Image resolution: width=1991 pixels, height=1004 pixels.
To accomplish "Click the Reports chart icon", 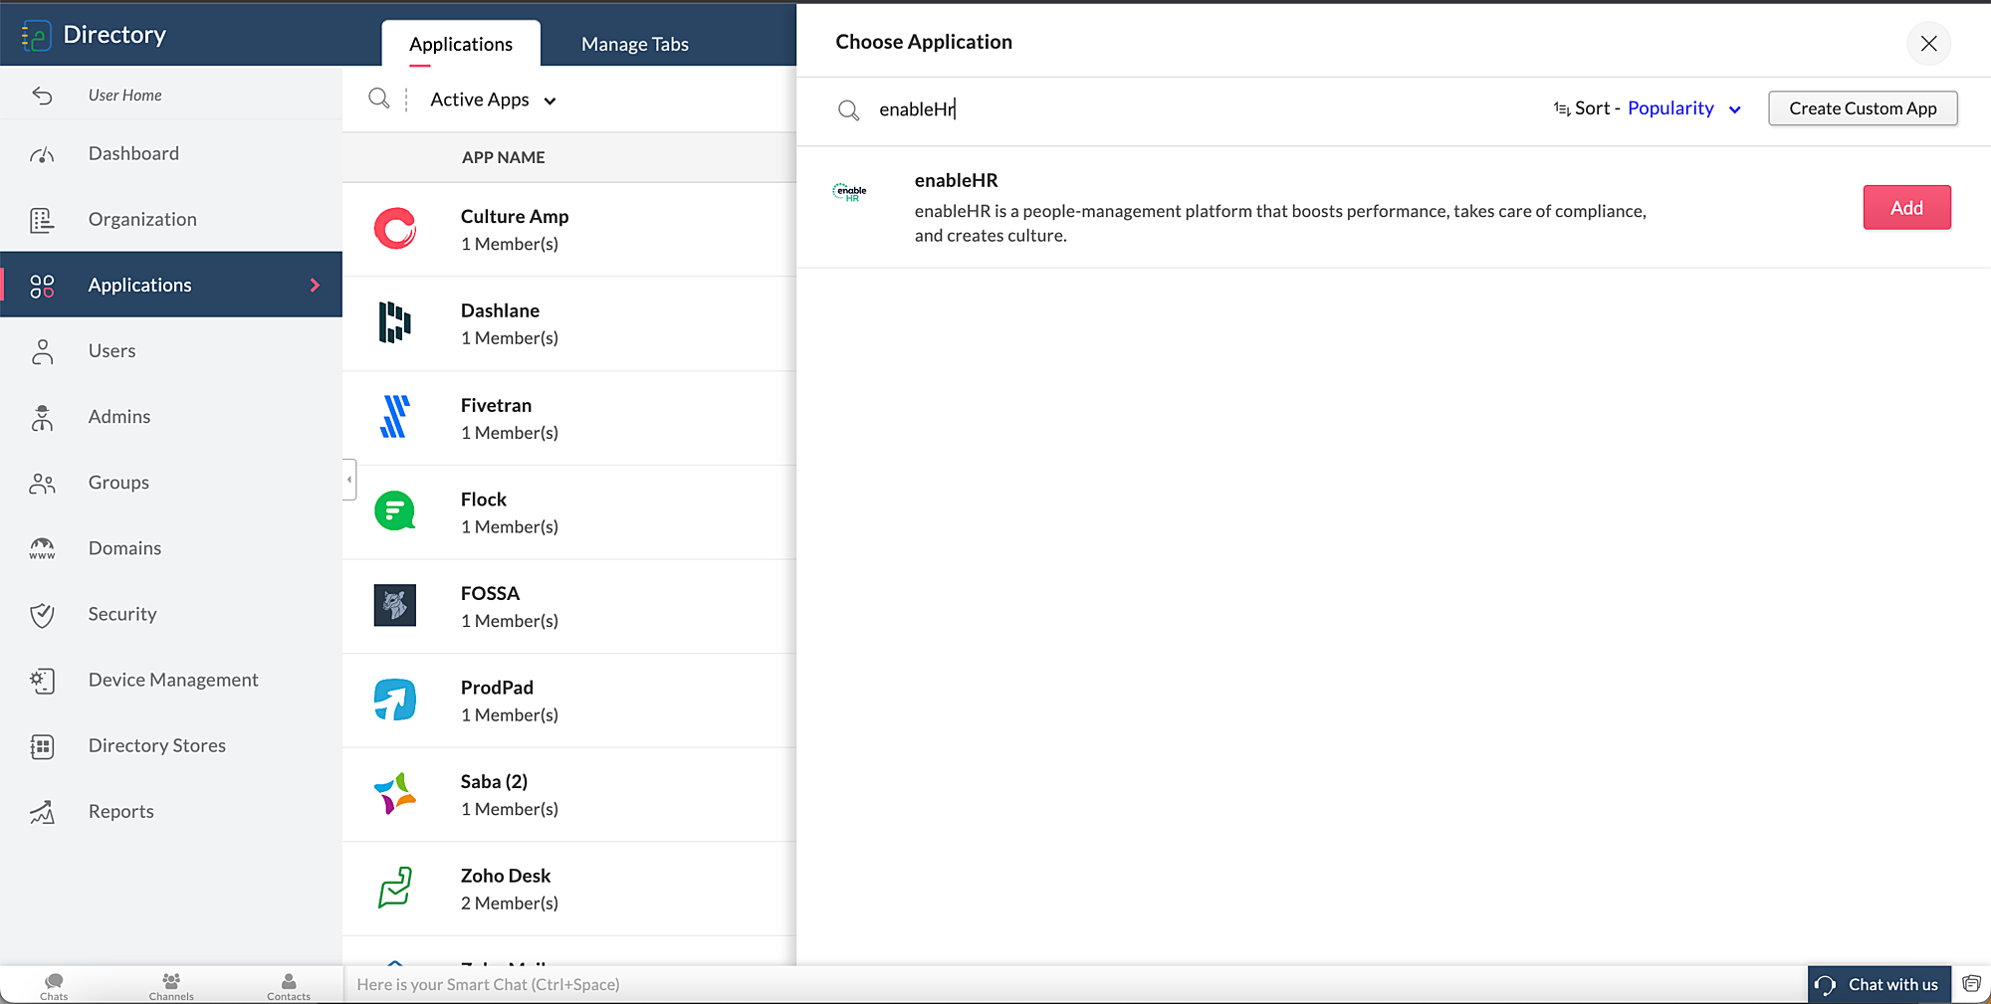I will 42,812.
